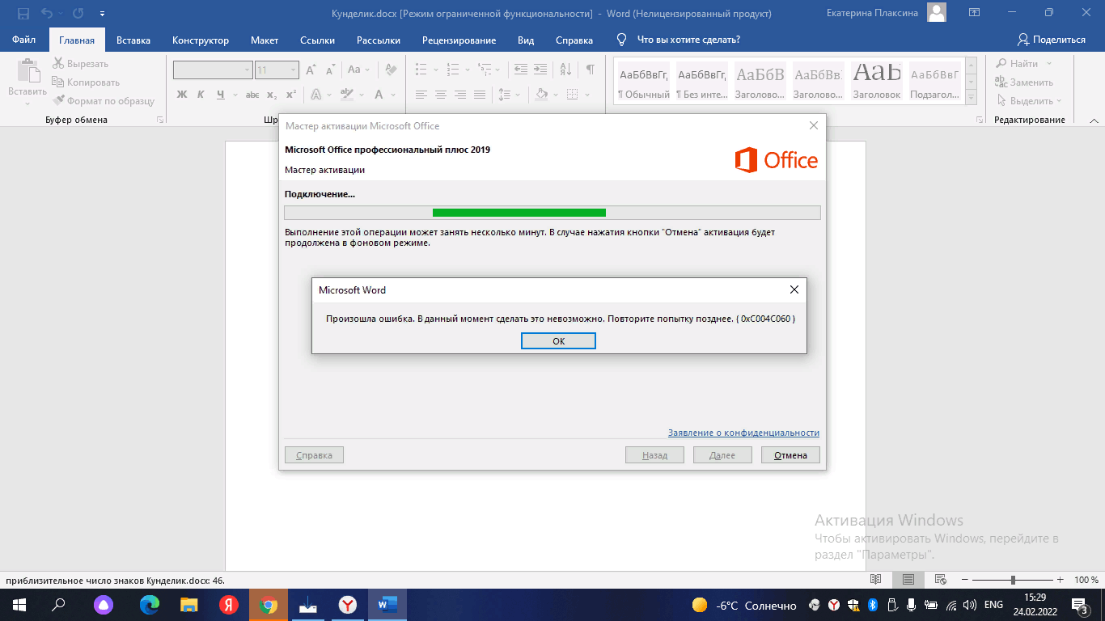Click the clear formatting eraser icon
Screen dimensions: 1105x621
point(391,70)
